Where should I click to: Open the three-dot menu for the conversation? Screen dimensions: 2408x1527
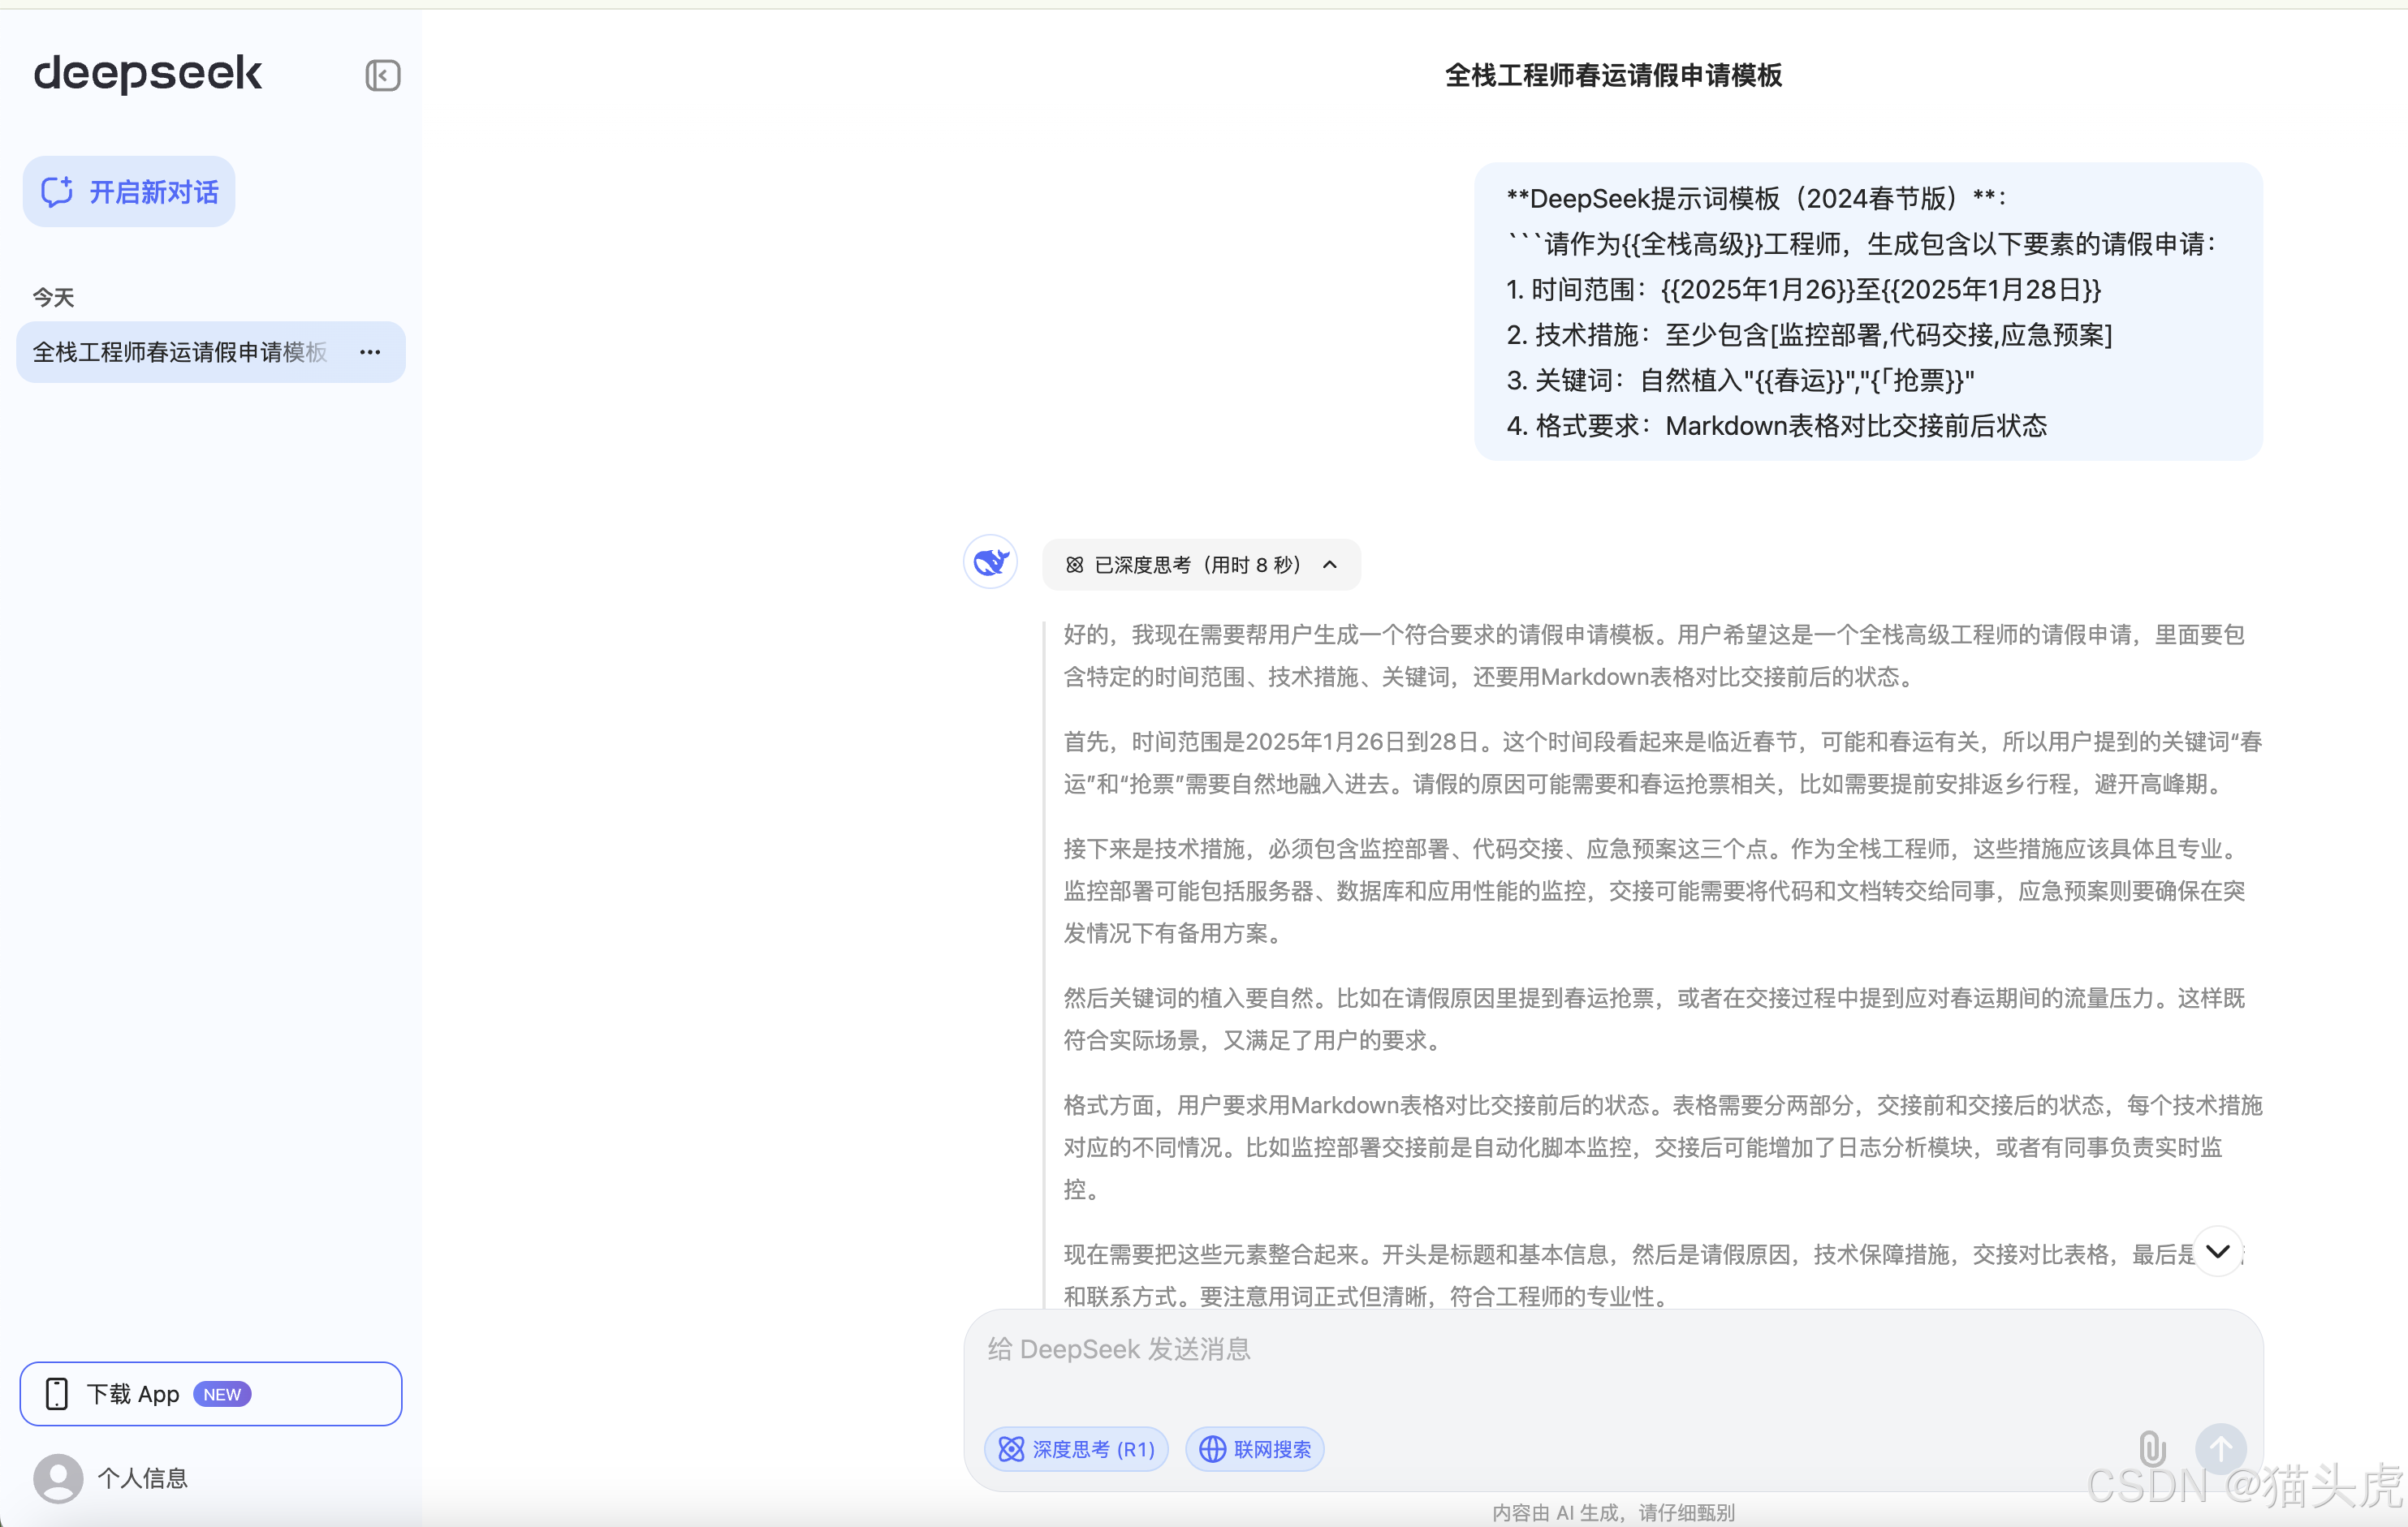click(x=370, y=352)
